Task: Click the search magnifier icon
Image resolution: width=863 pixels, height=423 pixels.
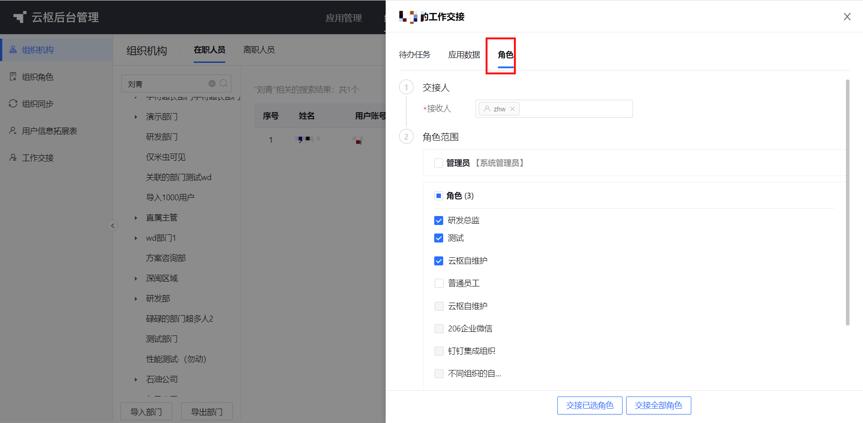Action: [224, 84]
